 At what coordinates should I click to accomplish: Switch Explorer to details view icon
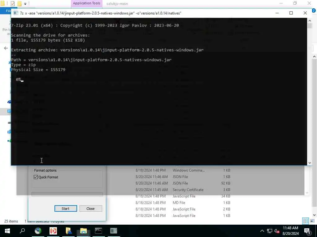click(306, 221)
